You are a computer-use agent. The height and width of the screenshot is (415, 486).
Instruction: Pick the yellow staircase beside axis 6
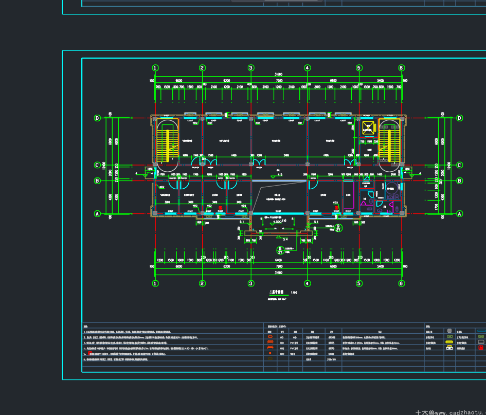pyautogui.click(x=389, y=140)
